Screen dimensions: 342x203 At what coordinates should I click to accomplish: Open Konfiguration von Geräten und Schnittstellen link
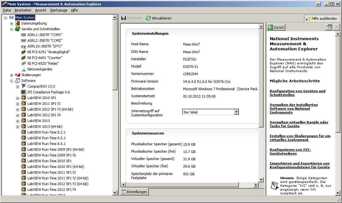297,93
